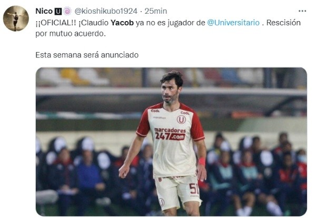316x218 pixels.
Task: Follow the @Universitario mention
Action: click(233, 23)
